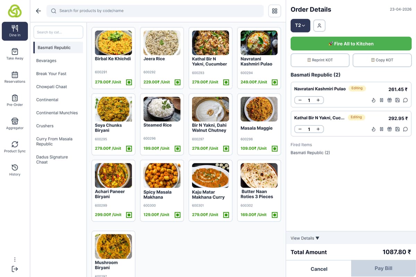This screenshot has width=416, height=277.
Task: Click the fire icon on Navratani Kashmiri Pulao
Action: (x=373, y=100)
